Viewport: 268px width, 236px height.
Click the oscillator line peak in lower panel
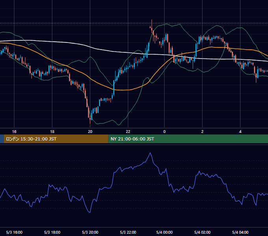(x=150, y=153)
